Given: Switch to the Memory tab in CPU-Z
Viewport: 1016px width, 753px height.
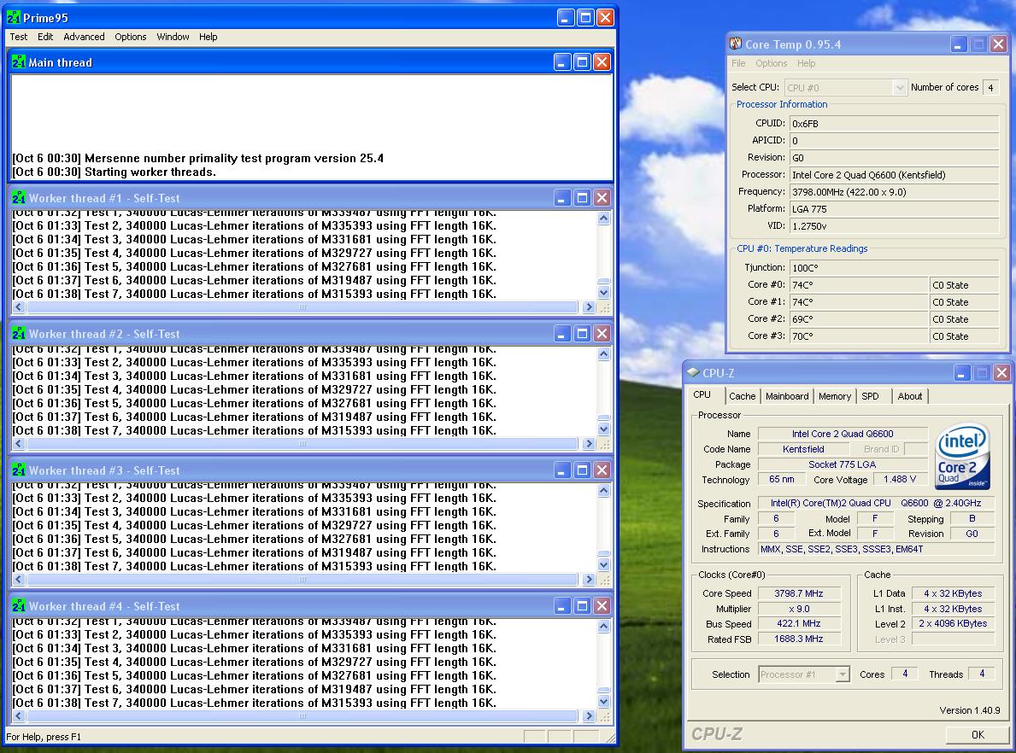Looking at the screenshot, I should (835, 396).
